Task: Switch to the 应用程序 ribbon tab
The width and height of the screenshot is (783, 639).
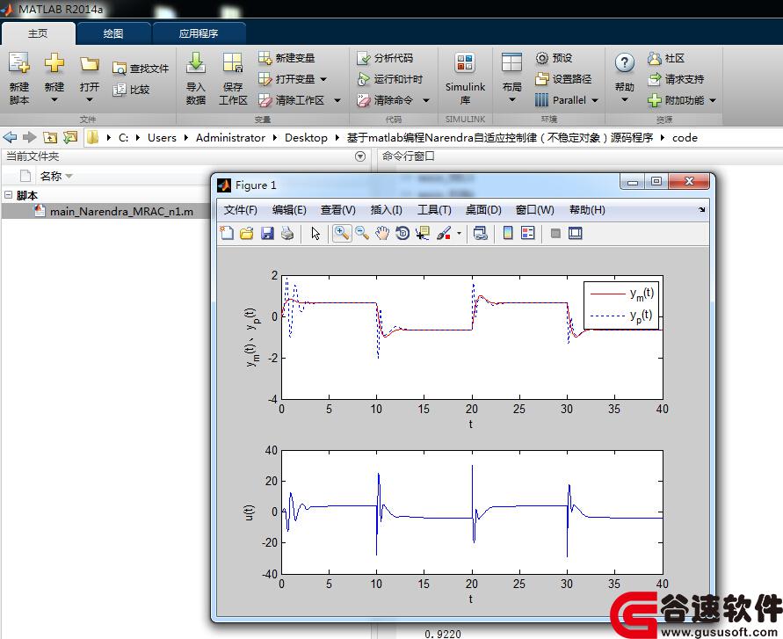Action: [x=199, y=33]
